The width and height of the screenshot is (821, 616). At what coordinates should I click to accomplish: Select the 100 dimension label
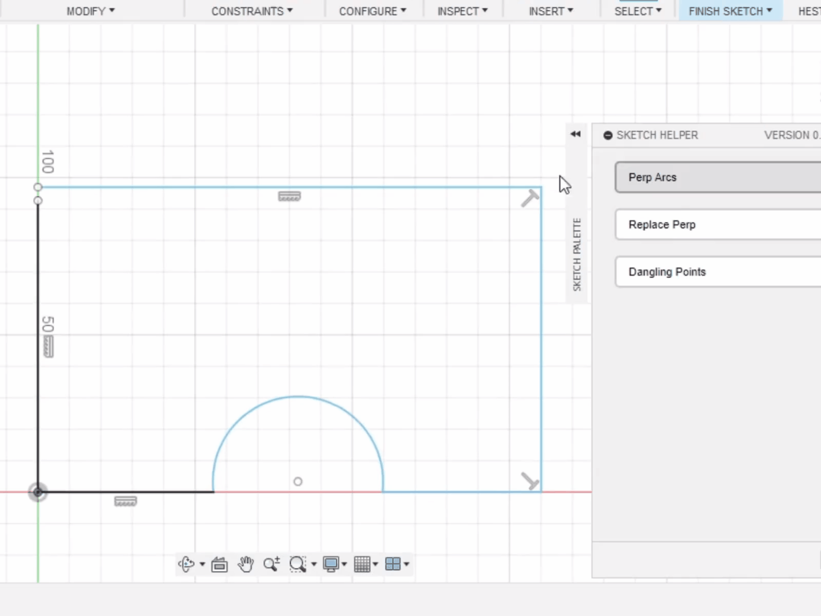click(48, 162)
